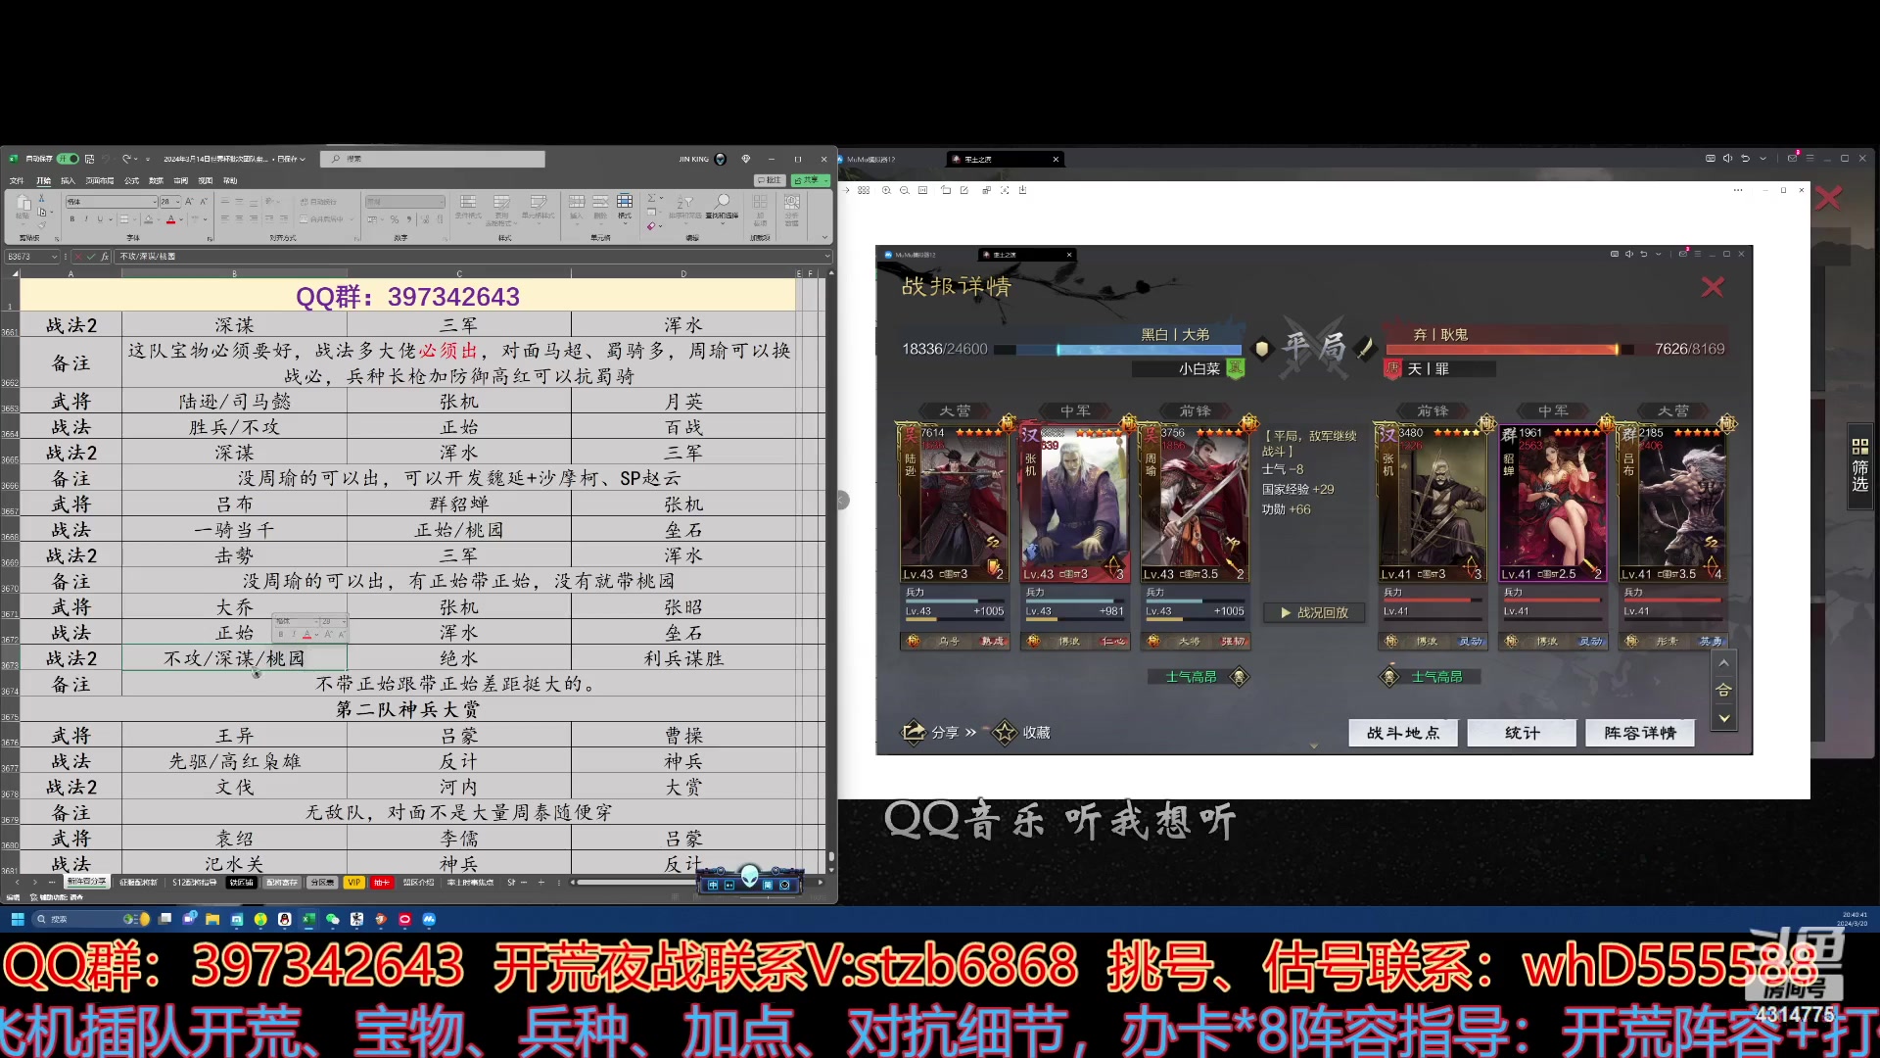Open the font color dropdown arrow
The height and width of the screenshot is (1058, 1880).
182,219
